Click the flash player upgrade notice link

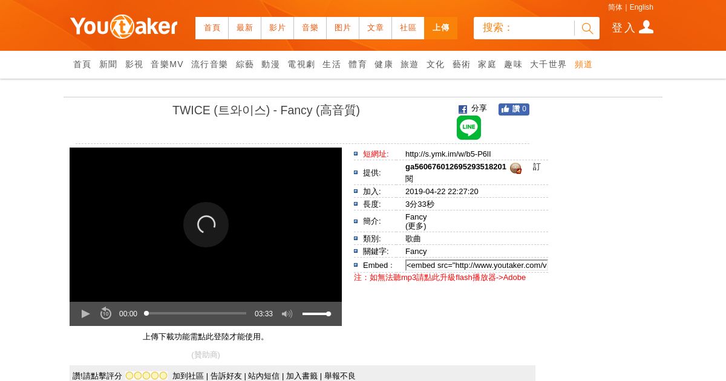coord(440,277)
